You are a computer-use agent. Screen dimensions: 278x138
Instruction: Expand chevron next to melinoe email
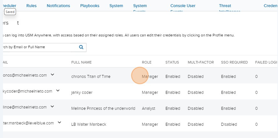pos(52,106)
